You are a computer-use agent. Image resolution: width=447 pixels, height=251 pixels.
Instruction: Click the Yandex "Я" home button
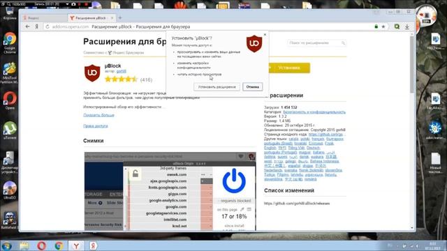(x=37, y=26)
